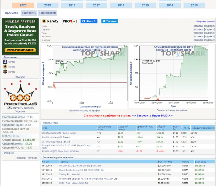The width and height of the screenshot is (216, 186).
Task: Click правка in the Об игроке panel
Action: click(21, 158)
